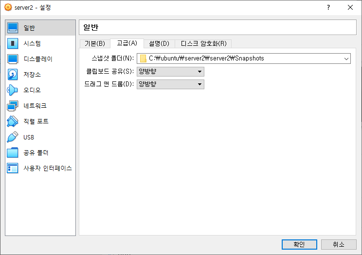362x255 pixels.
Task: Open the 저장소 (Storage) disk icon
Action: tap(13, 75)
